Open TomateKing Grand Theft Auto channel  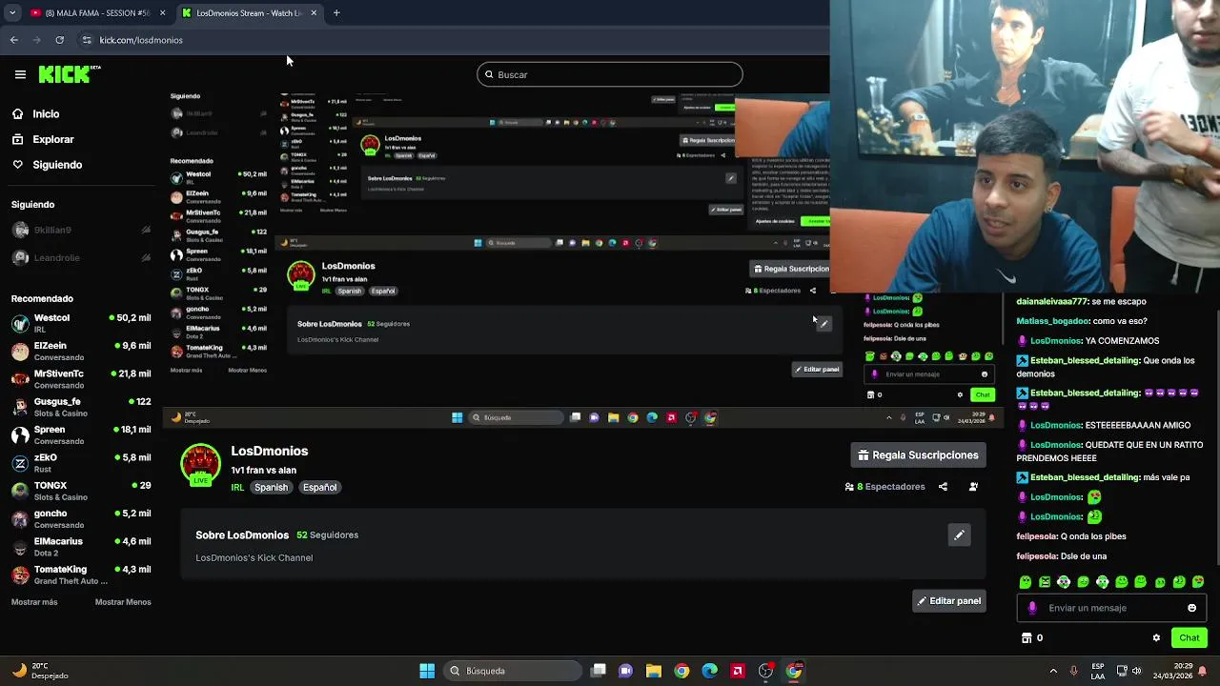click(81, 575)
